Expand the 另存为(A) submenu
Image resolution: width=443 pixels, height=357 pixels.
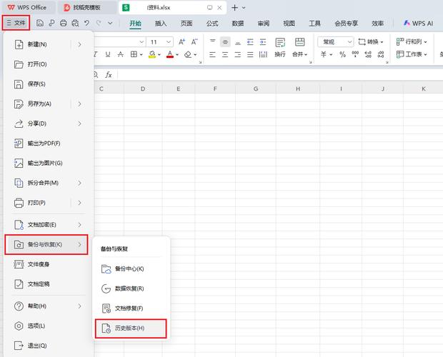click(x=80, y=104)
